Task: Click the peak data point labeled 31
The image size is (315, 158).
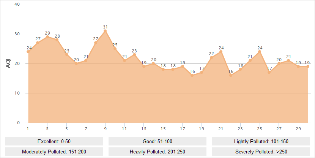Action: [105, 31]
